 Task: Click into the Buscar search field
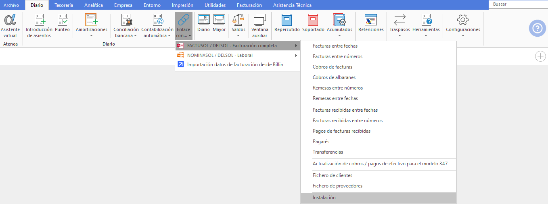tap(518, 4)
